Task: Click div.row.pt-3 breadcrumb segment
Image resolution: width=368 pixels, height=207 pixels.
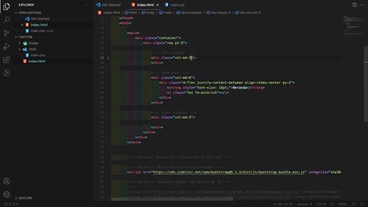Action: click(221, 13)
